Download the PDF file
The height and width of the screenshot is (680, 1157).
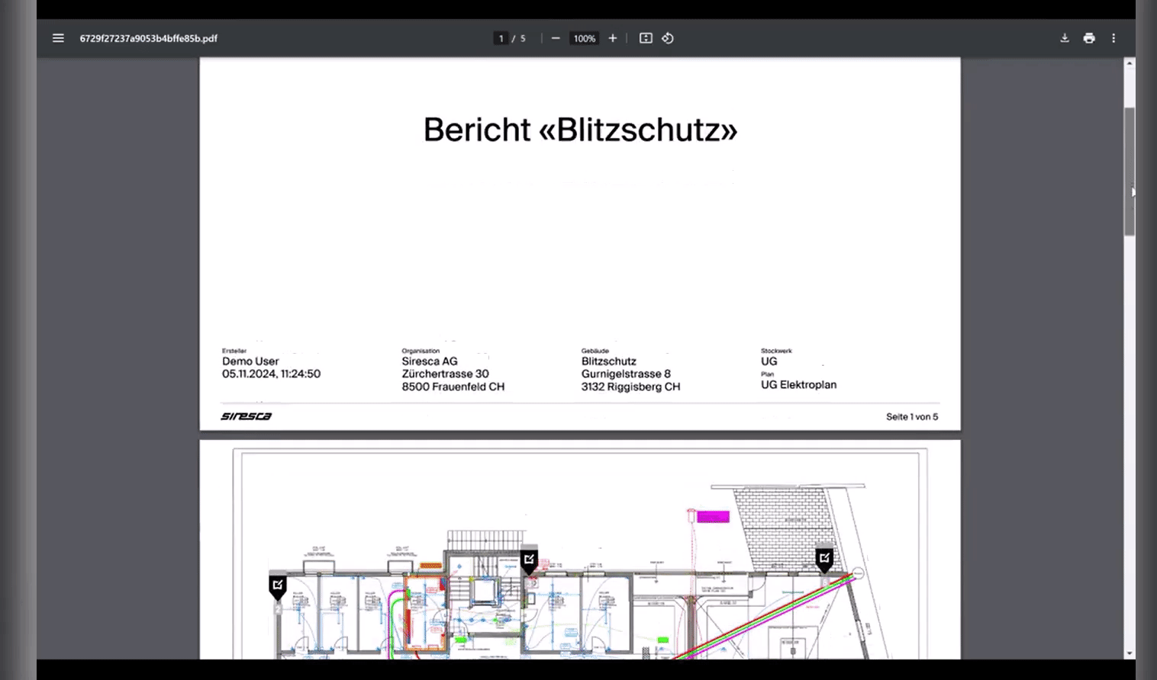coord(1065,38)
